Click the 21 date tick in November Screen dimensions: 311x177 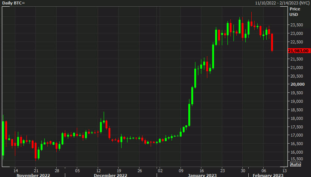click(x=36, y=171)
